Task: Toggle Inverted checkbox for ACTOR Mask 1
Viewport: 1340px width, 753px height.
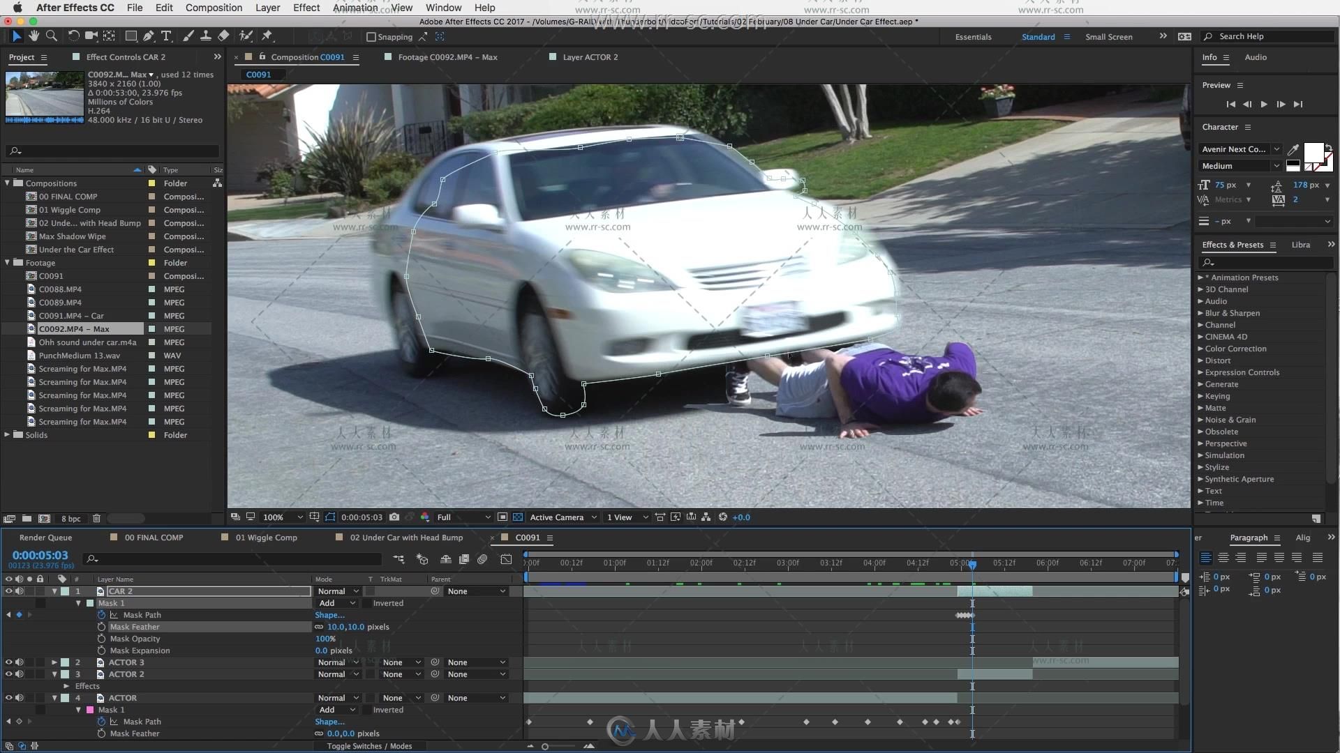Action: pos(368,710)
